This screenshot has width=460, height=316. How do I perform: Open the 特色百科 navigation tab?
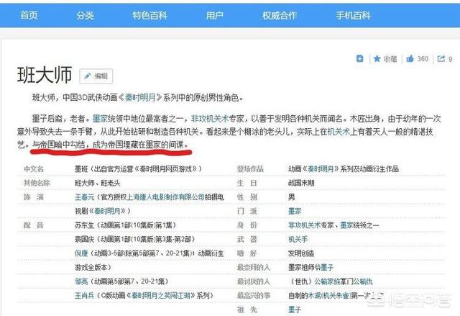point(149,15)
